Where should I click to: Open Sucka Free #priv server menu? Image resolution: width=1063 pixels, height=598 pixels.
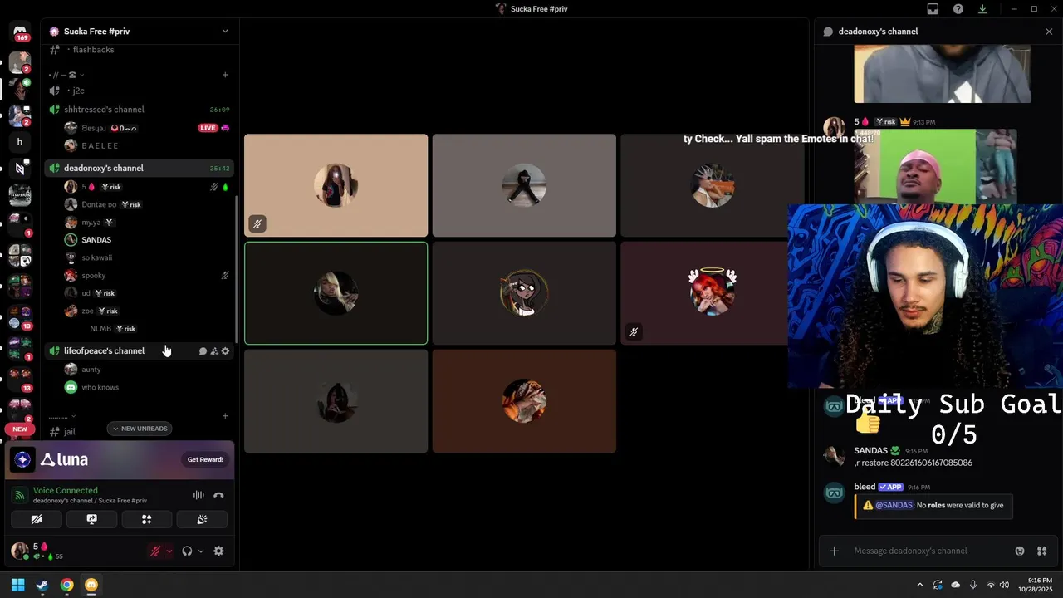click(139, 31)
